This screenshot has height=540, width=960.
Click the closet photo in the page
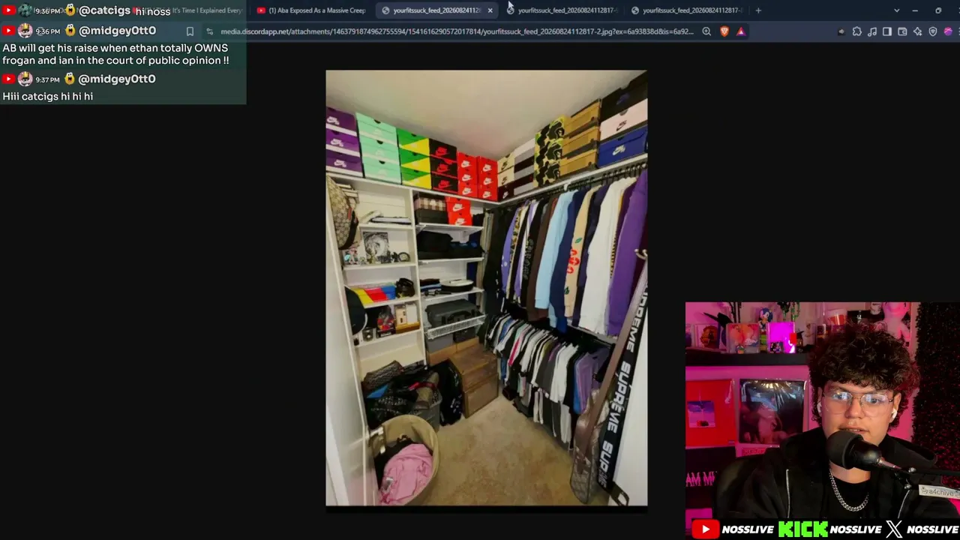coord(486,288)
